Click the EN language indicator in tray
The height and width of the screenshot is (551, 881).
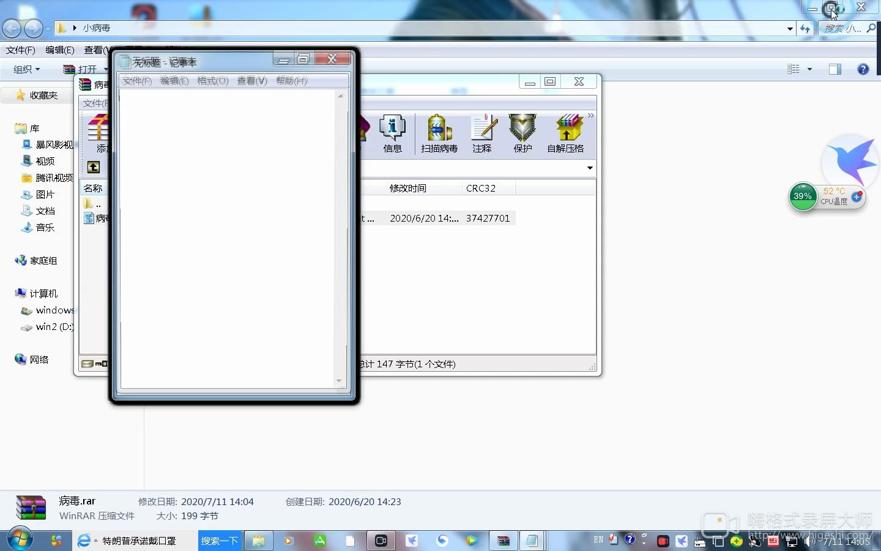598,539
